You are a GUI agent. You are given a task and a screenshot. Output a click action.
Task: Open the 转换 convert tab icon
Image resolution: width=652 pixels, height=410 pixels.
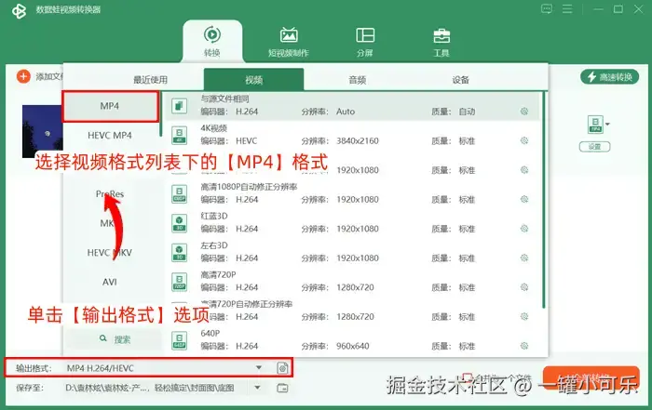212,34
